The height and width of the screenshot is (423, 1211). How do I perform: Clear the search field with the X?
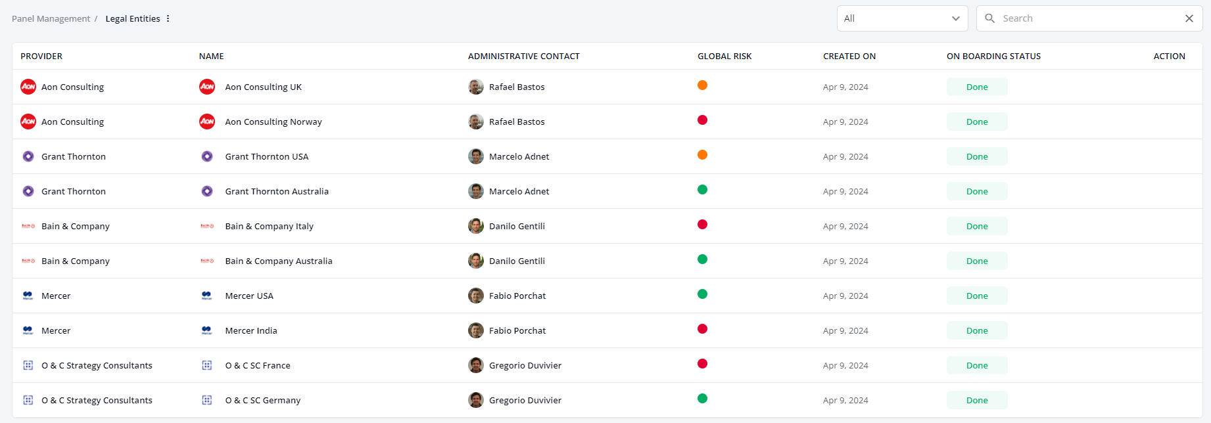[x=1189, y=18]
